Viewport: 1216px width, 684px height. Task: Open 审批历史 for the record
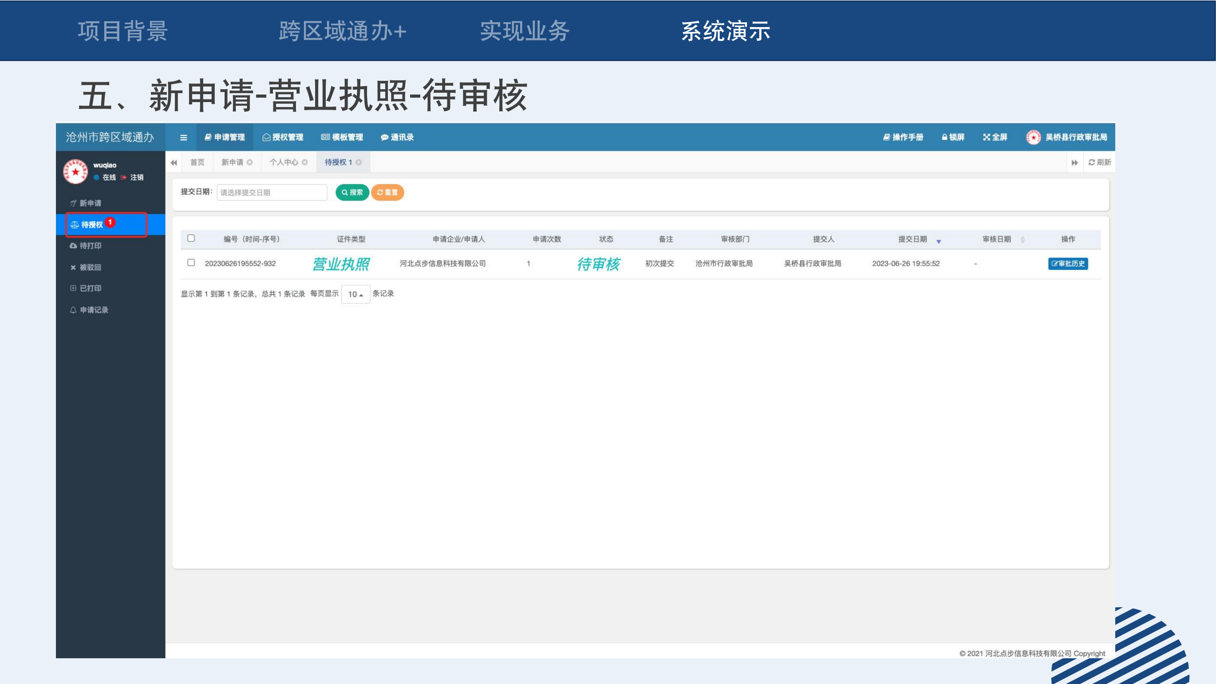(1068, 264)
